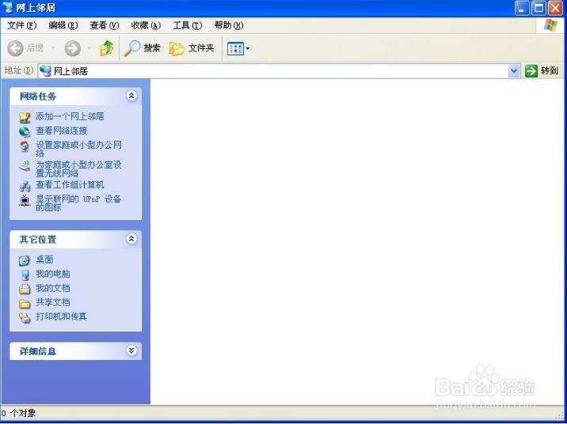Image resolution: width=567 pixels, height=424 pixels.
Task: Click 添加一个网上邻居 link
Action: (70, 116)
